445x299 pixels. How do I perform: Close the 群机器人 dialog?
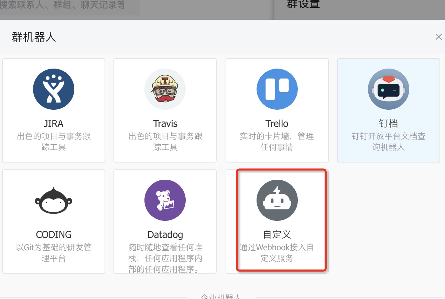[x=438, y=37]
